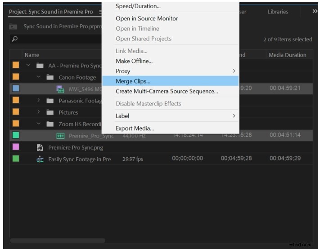Image resolution: width=320 pixels, height=249 pixels.
Task: Open the Label submenu
Action: pos(170,116)
